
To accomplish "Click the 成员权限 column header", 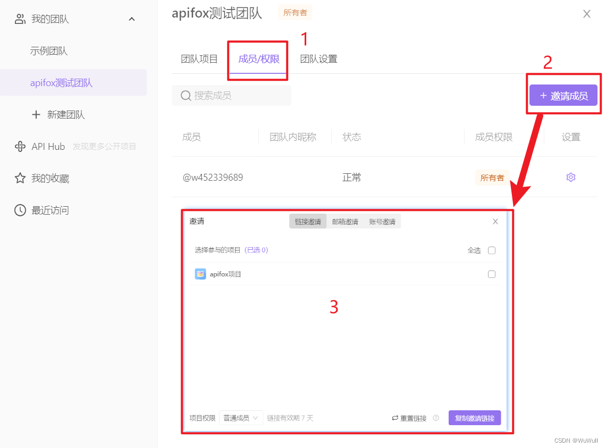I will tap(494, 137).
